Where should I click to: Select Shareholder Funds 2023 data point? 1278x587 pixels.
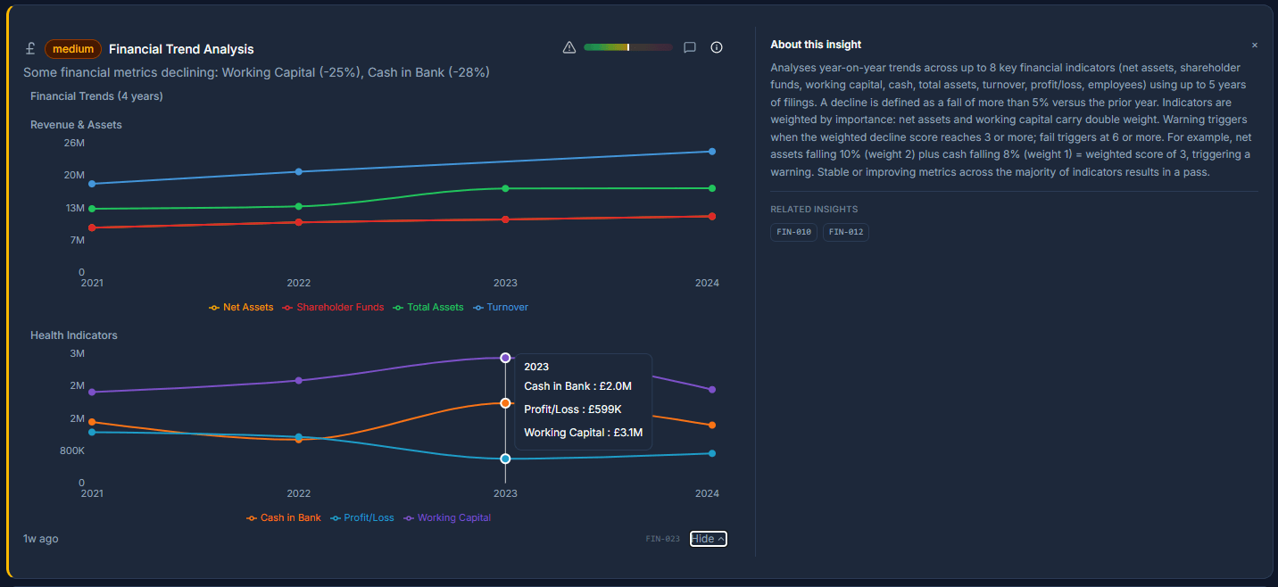(x=505, y=219)
